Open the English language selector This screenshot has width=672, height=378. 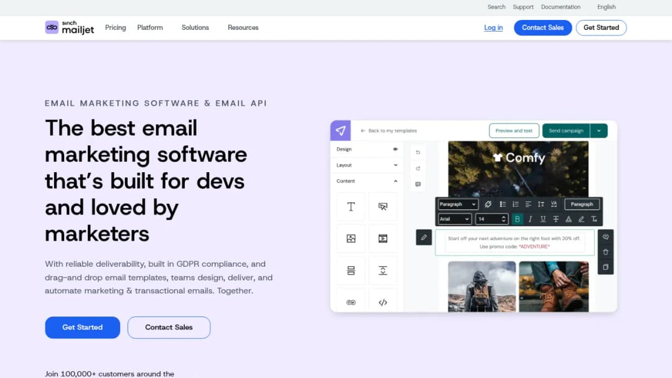606,7
